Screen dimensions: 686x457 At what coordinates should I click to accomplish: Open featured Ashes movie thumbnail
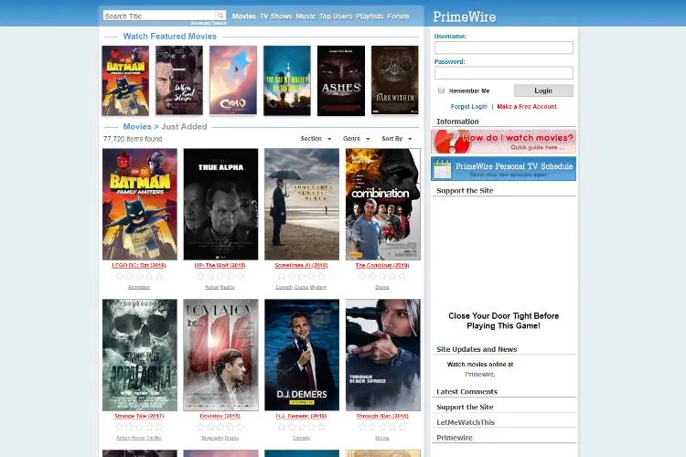point(341,80)
